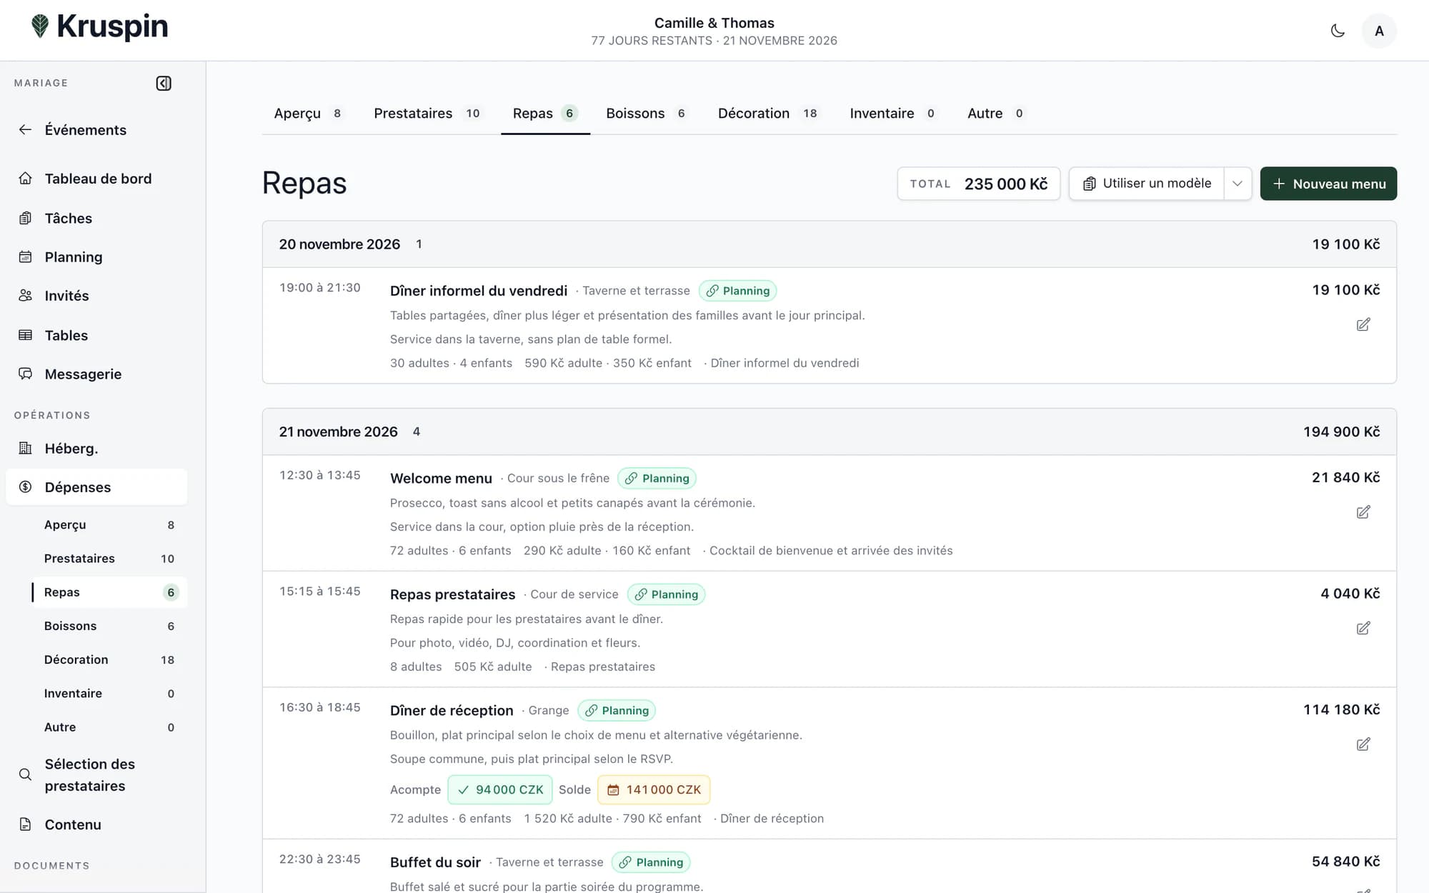The image size is (1429, 893).
Task: Click the Solde 141 000 CZK badge
Action: coord(654,789)
